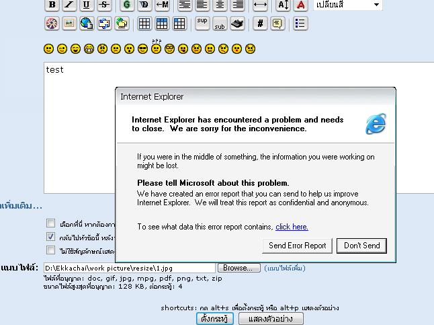Center align text
The width and height of the screenshot is (434, 325).
(220, 5)
